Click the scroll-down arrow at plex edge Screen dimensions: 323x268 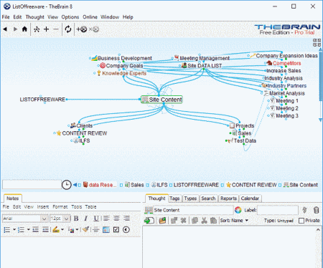pos(321,120)
